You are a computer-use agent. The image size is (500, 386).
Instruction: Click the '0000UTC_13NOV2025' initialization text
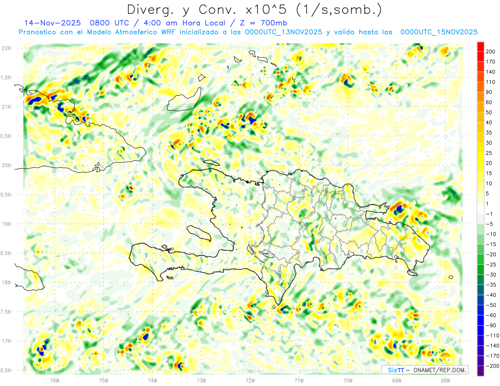click(x=284, y=32)
